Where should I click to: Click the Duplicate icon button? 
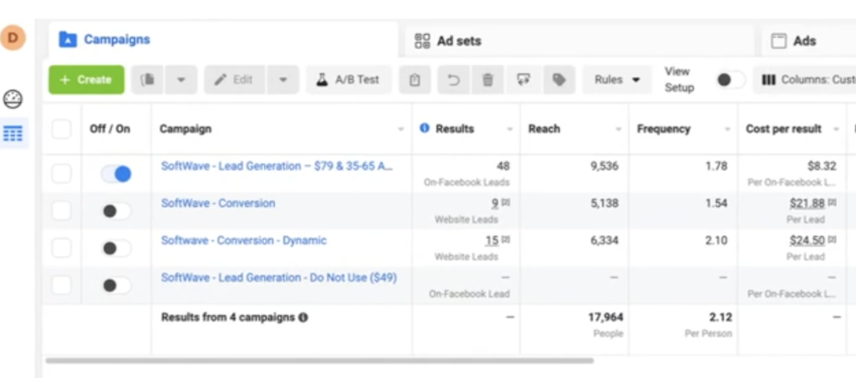coord(147,79)
